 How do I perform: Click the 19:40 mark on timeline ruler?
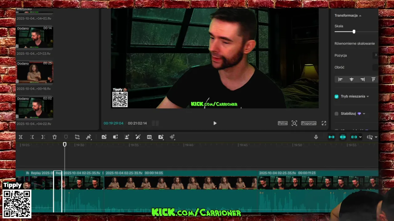pyautogui.click(x=189, y=145)
